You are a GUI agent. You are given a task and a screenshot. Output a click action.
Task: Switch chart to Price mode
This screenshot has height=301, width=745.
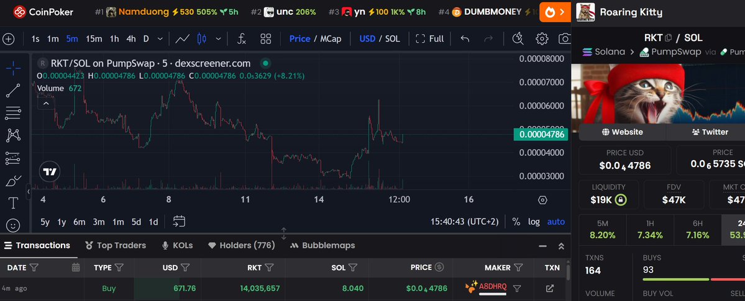300,39
